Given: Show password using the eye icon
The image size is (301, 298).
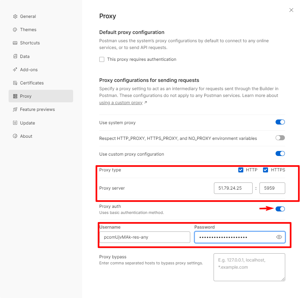Looking at the screenshot, I should click(x=279, y=237).
